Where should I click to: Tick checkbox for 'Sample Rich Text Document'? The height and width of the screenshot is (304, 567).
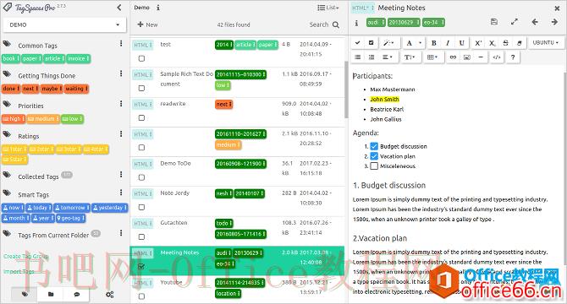(142, 89)
